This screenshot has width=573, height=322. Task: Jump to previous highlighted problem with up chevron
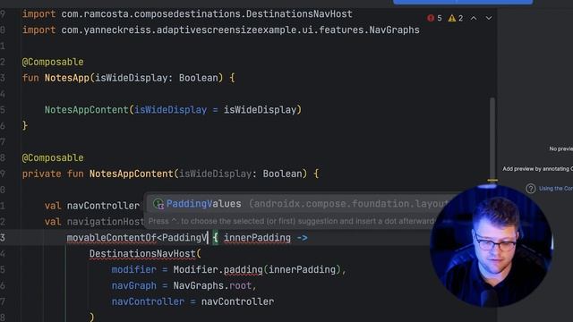click(474, 18)
